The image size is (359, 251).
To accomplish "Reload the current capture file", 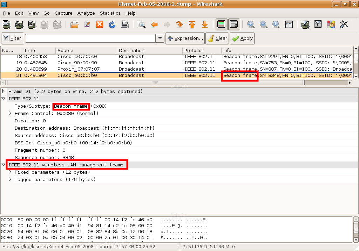I will click(x=112, y=24).
